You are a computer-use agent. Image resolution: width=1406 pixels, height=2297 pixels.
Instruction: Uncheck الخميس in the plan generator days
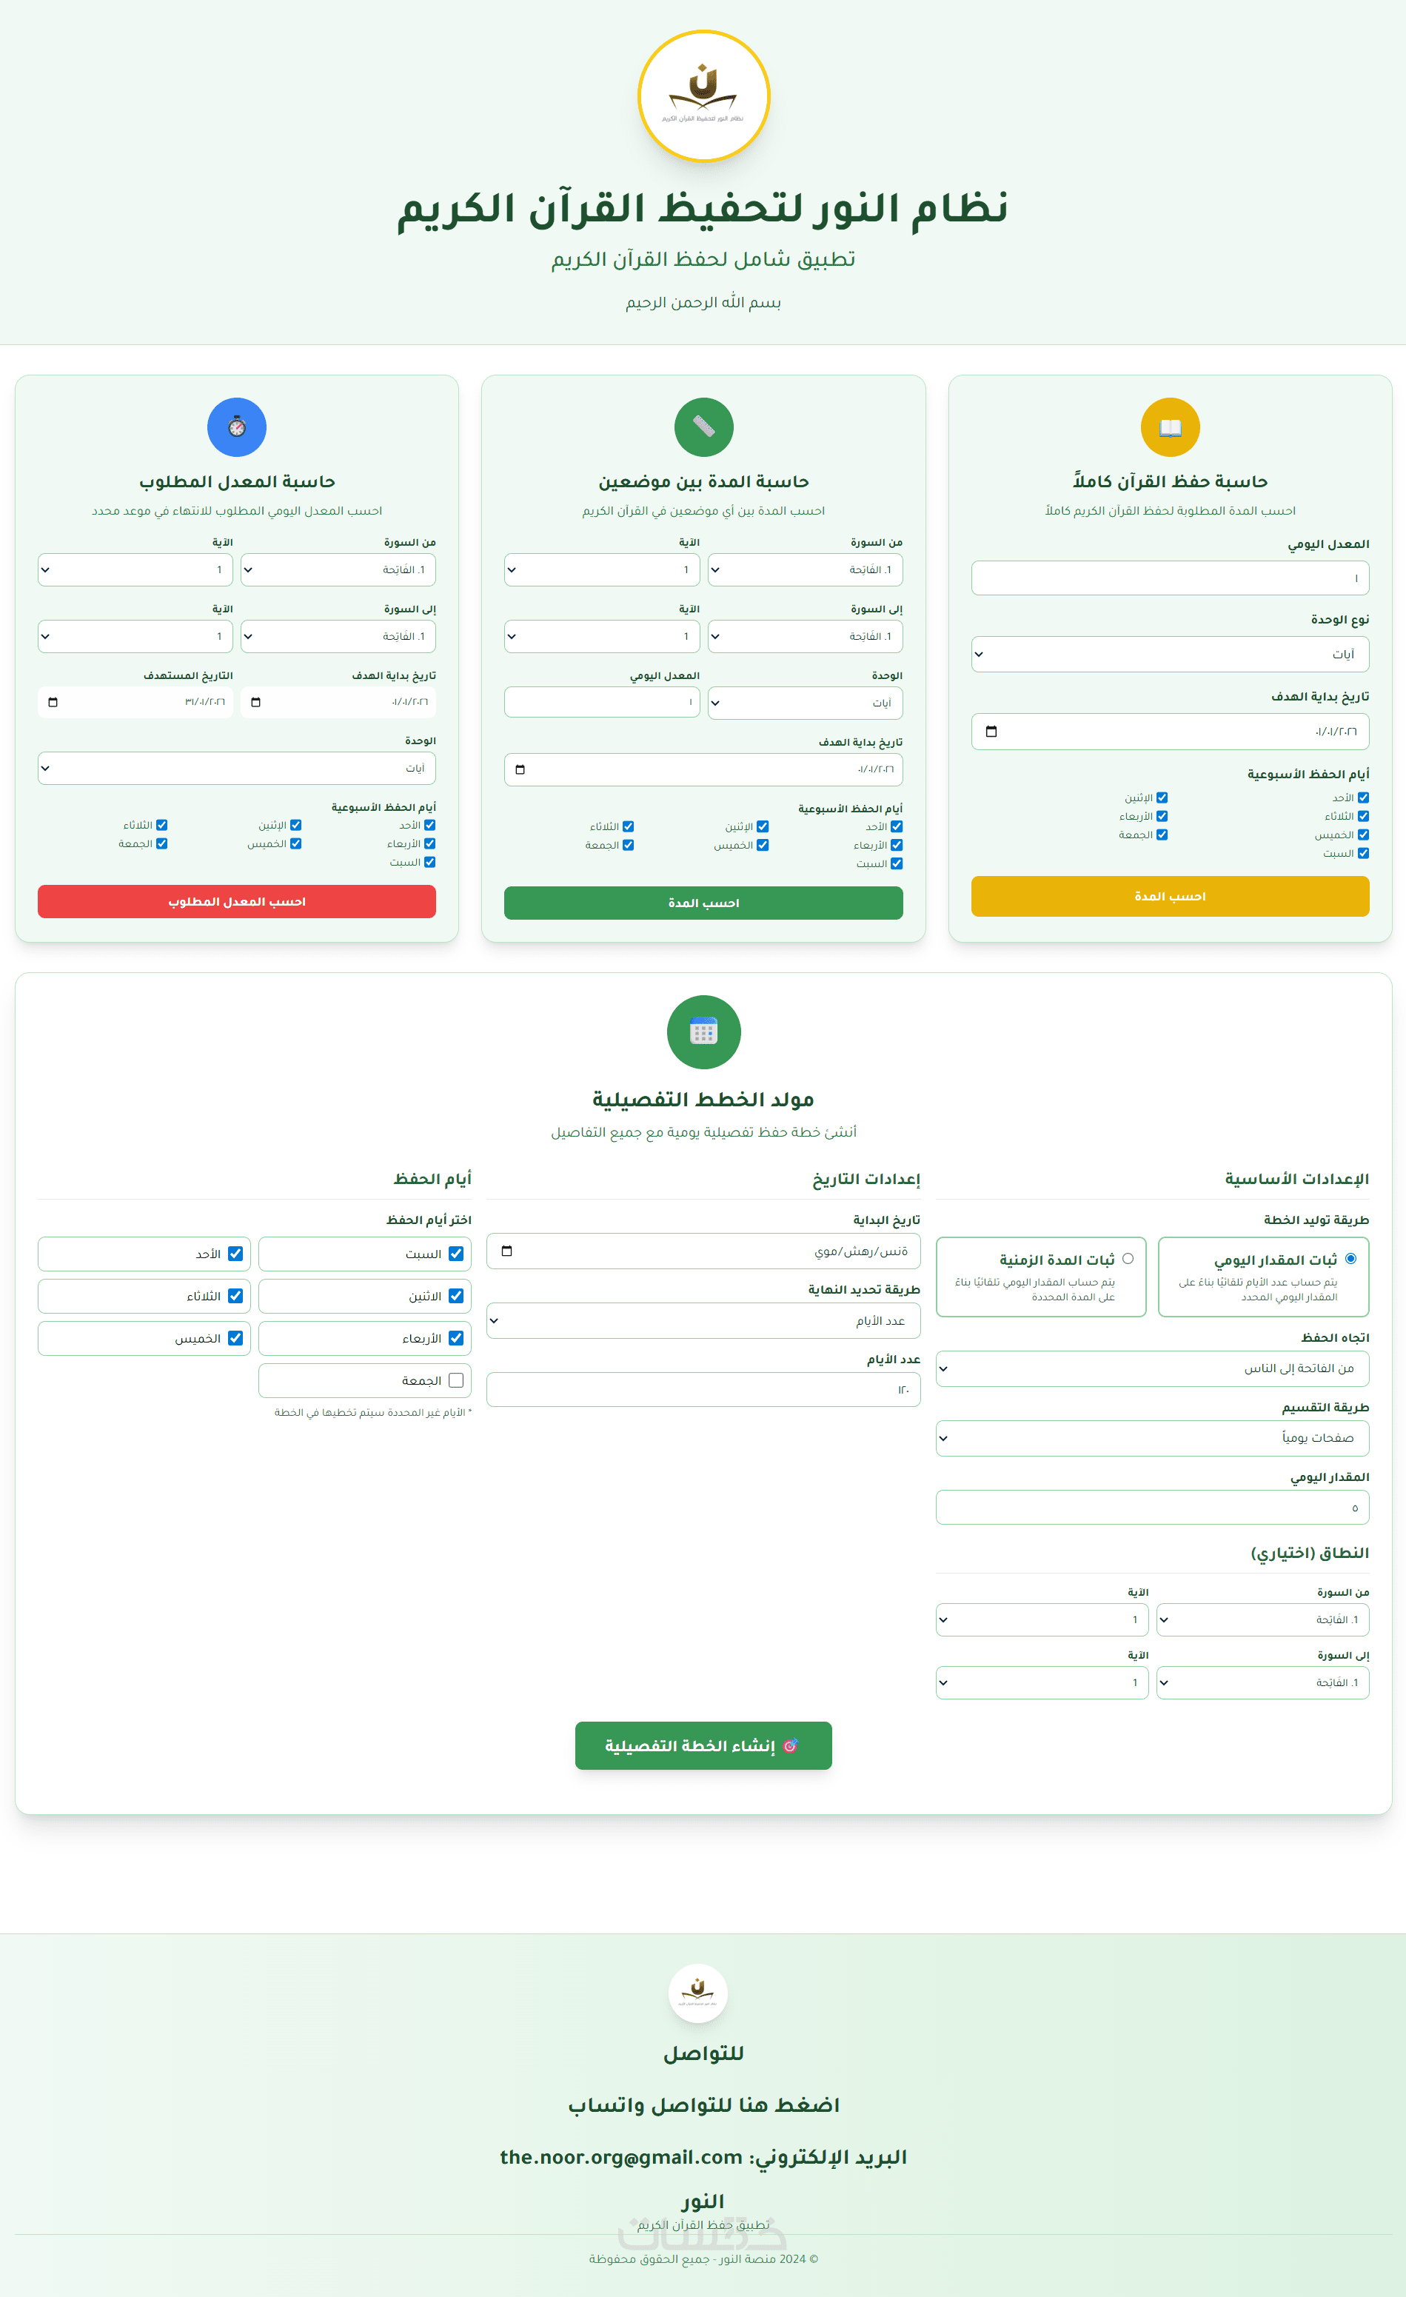[x=235, y=1338]
